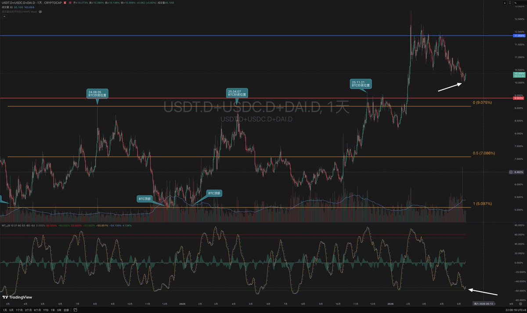Click the red flag icon beside CRYPTOCAP

pyautogui.click(x=65, y=3)
